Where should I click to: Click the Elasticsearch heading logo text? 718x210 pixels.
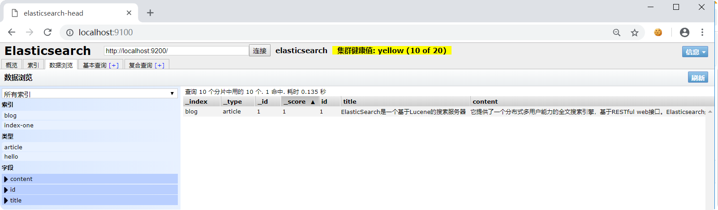47,50
